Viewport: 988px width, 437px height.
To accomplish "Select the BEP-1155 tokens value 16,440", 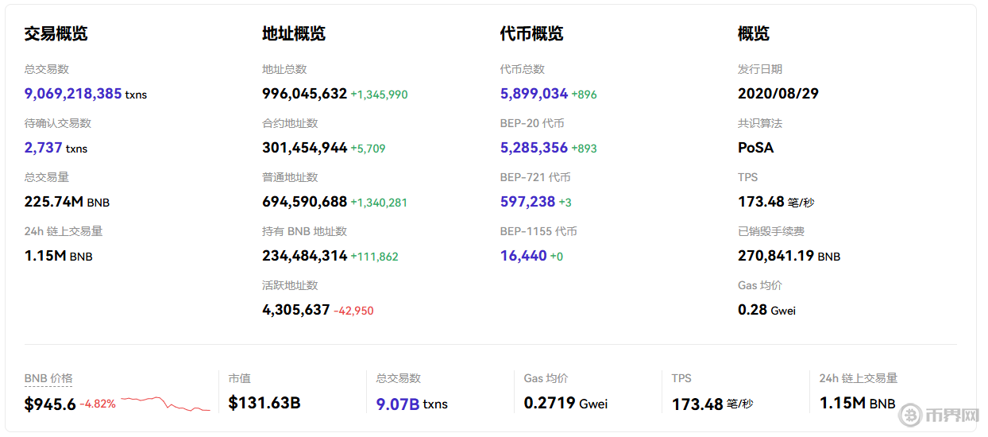I will pyautogui.click(x=523, y=256).
